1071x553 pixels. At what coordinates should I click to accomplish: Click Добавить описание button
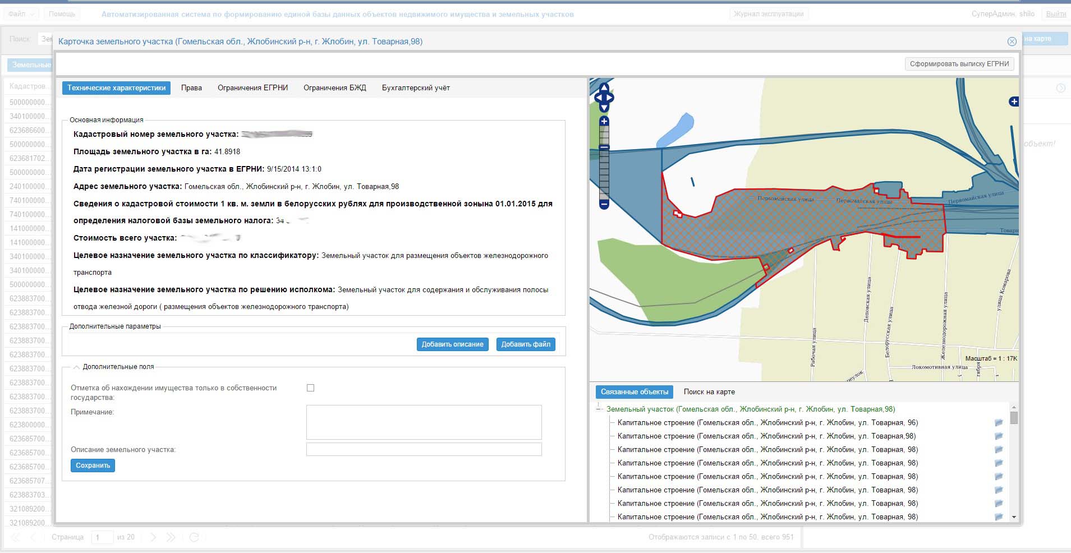452,344
